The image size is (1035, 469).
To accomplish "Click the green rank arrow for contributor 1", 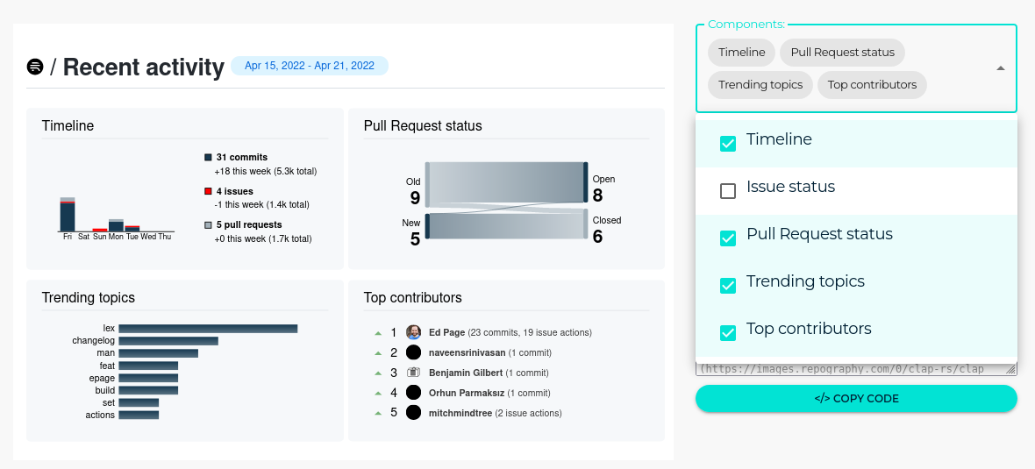I will (x=378, y=333).
